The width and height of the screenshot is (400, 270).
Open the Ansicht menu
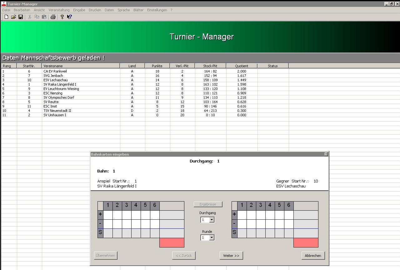[x=39, y=10]
